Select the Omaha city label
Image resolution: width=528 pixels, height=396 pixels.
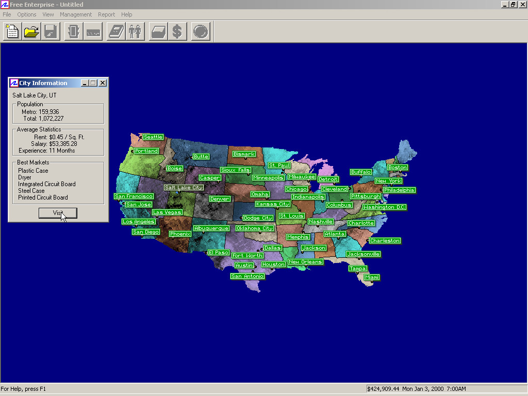point(260,194)
